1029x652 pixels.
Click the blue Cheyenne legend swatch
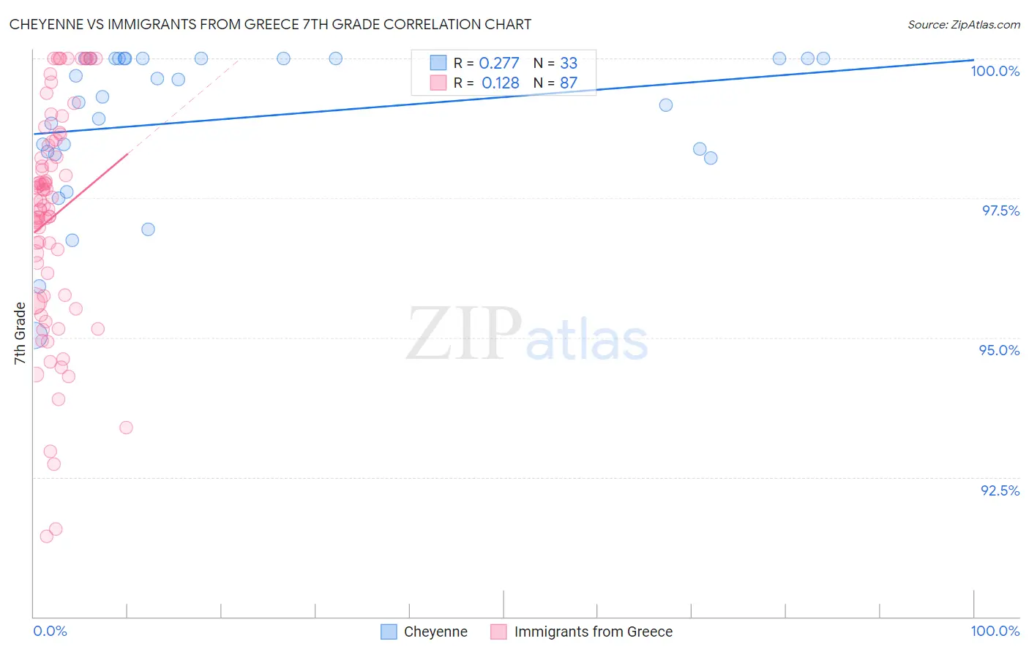(389, 632)
